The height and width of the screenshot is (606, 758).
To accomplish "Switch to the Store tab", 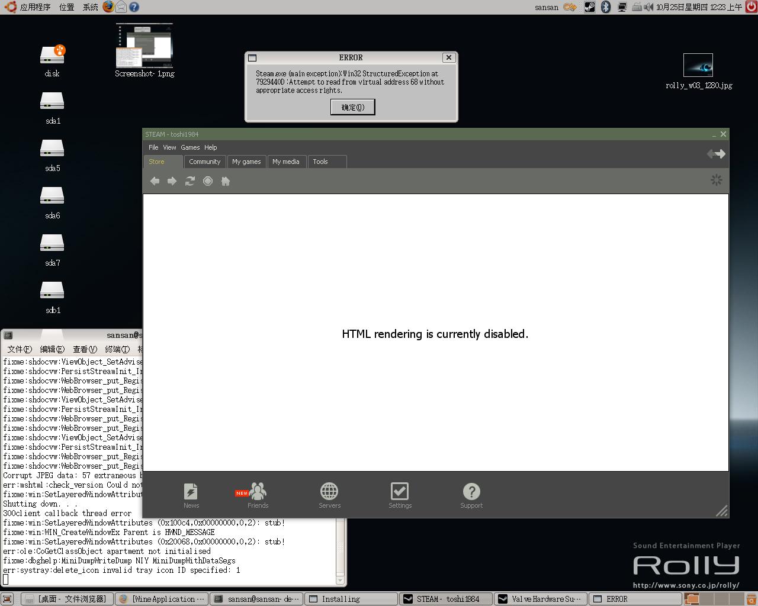I will coord(163,162).
